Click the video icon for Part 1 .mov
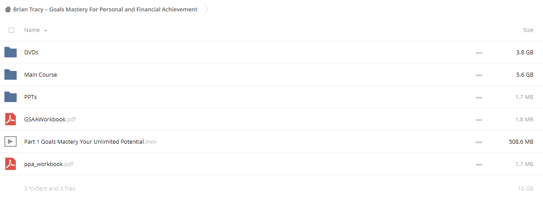 [11, 141]
